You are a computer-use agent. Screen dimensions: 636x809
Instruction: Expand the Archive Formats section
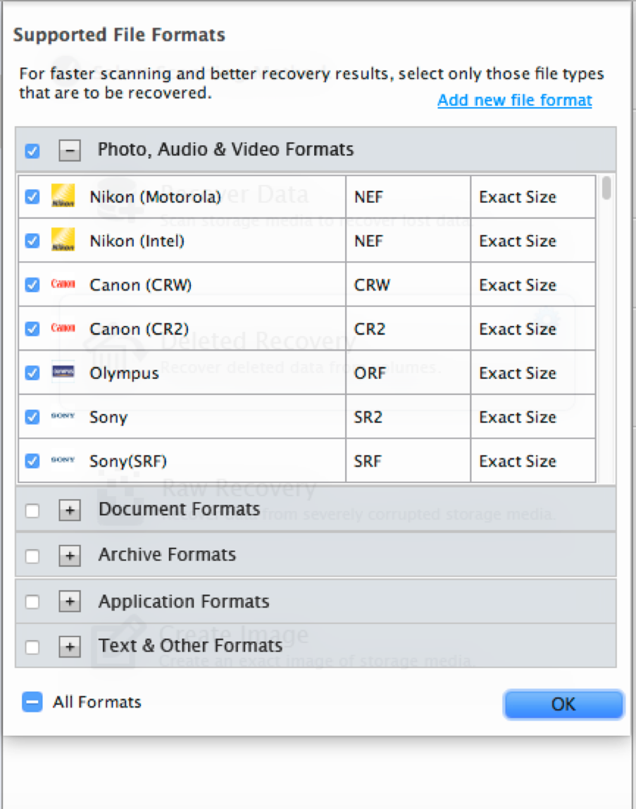(70, 556)
